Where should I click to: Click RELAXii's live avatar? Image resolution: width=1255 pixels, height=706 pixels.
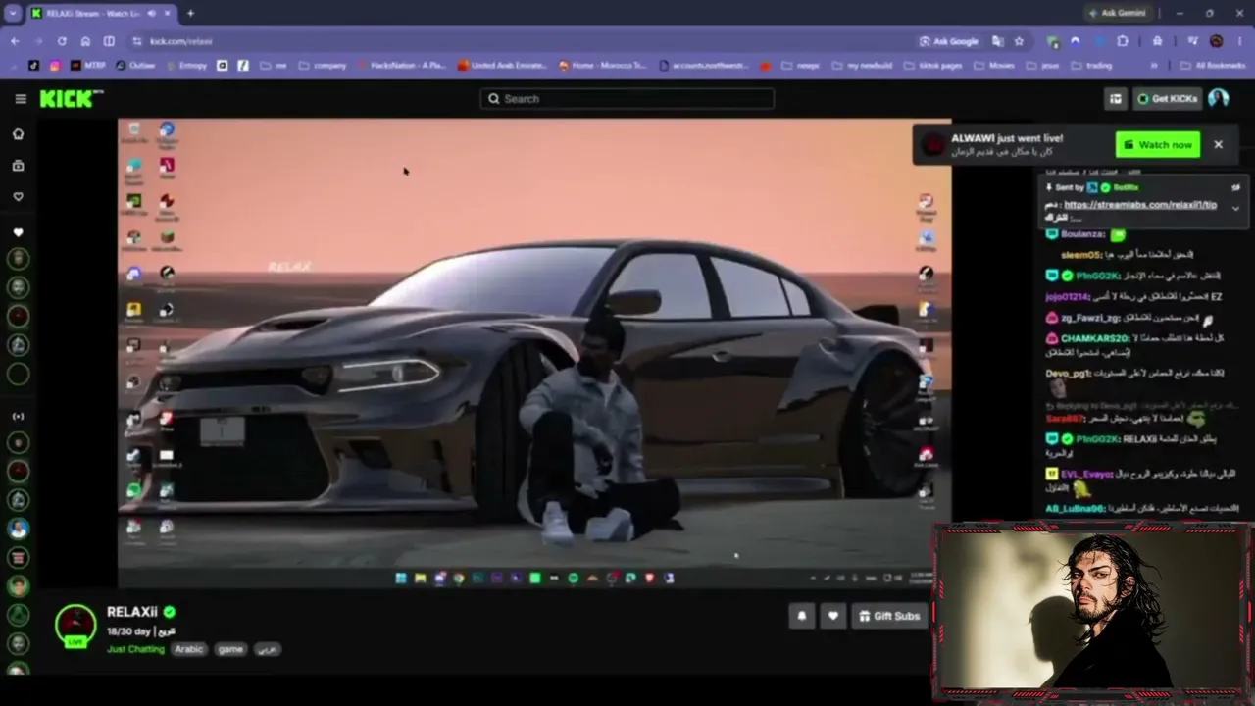[75, 625]
